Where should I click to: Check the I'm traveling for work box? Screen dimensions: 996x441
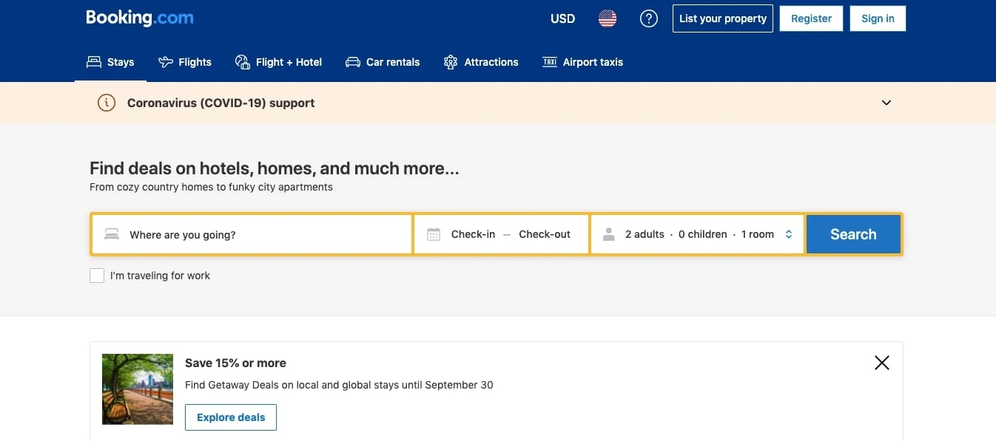pyautogui.click(x=97, y=276)
